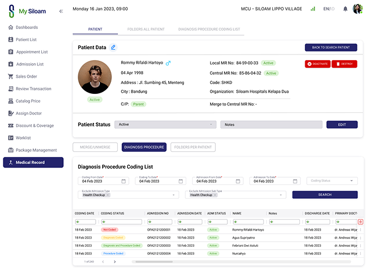Open row options for Romny Rifaldi Hartoyo

(360, 230)
